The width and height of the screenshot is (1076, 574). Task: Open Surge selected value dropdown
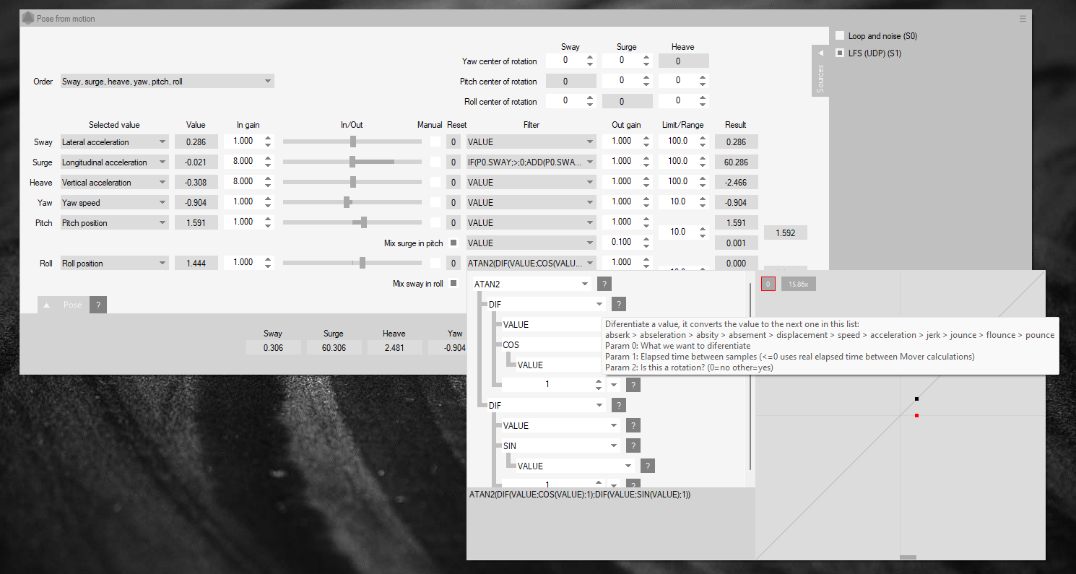point(162,162)
